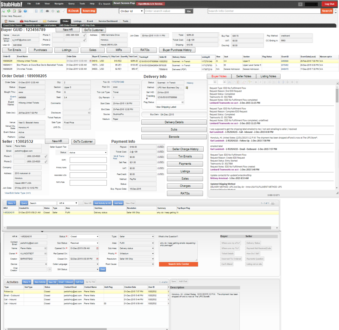339x330 pixels.
Task: Click the Underline icon in notes editor
Action: (265, 82)
